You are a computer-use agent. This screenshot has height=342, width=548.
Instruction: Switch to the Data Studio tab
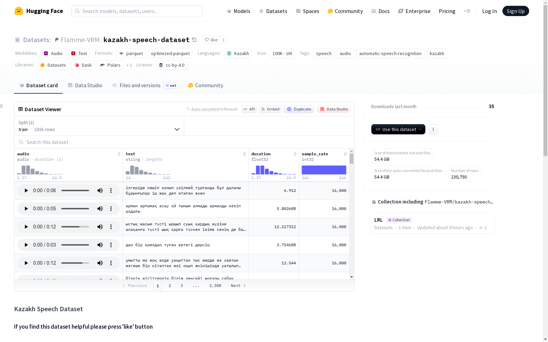(x=85, y=85)
